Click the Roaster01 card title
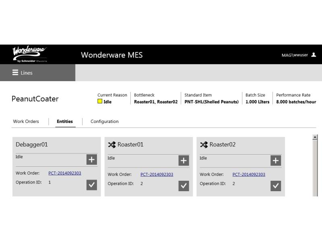 pos(130,145)
